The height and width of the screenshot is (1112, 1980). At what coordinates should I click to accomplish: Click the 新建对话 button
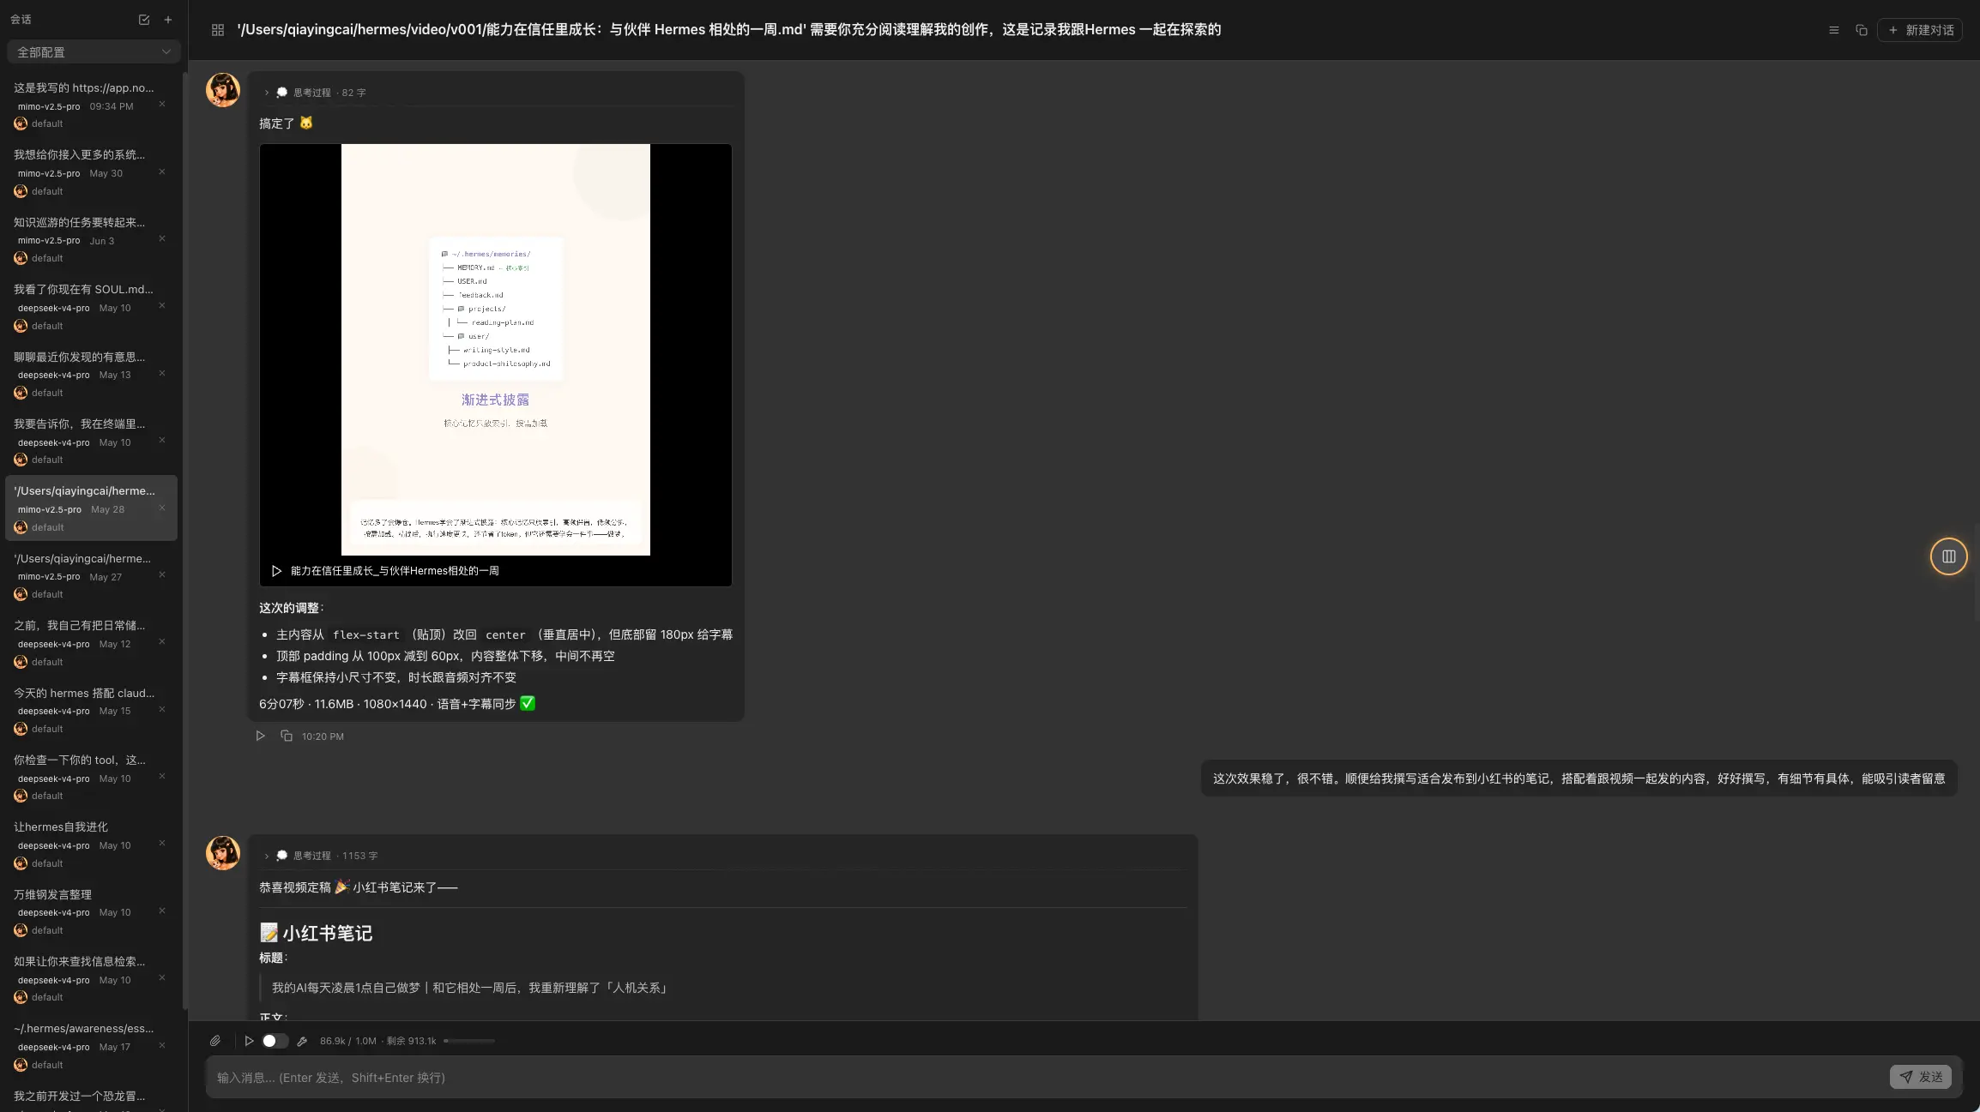pyautogui.click(x=1920, y=30)
